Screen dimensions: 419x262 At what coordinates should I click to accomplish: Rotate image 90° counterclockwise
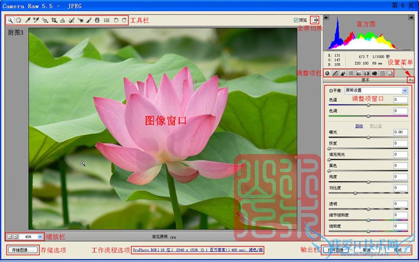coord(116,20)
